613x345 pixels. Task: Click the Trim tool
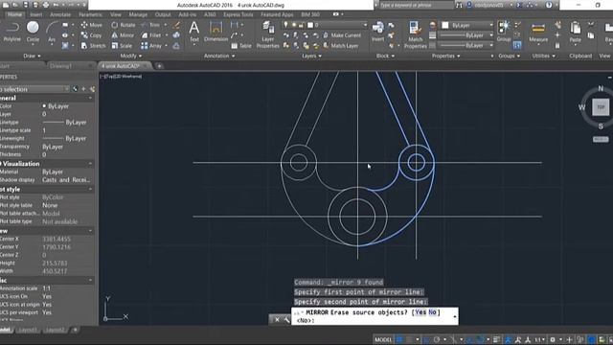pos(151,25)
